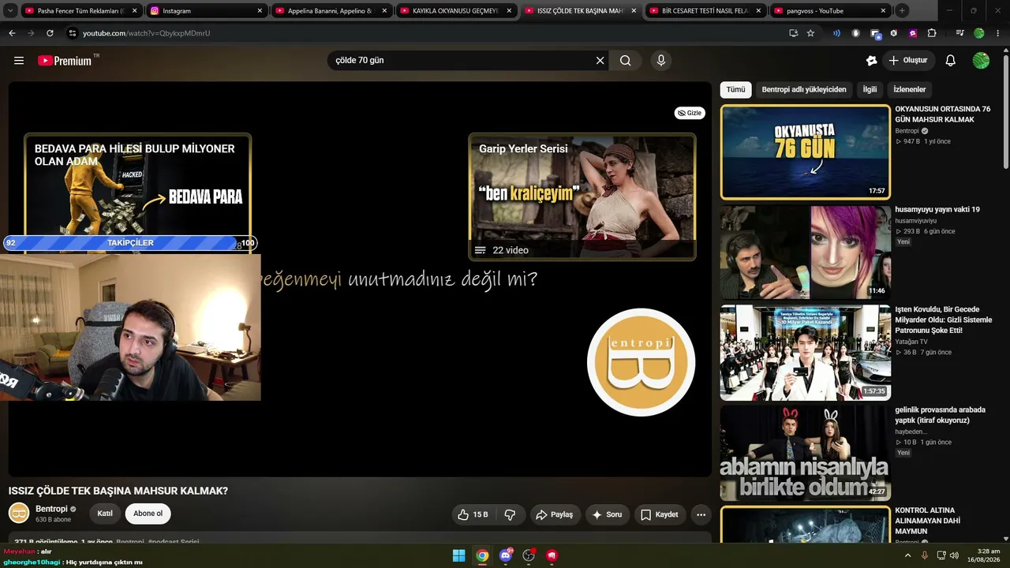This screenshot has height=568, width=1010.
Task: Click the Katıl join button
Action: 105,514
